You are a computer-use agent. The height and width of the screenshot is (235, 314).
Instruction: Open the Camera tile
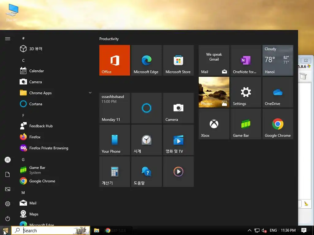pyautogui.click(x=178, y=108)
